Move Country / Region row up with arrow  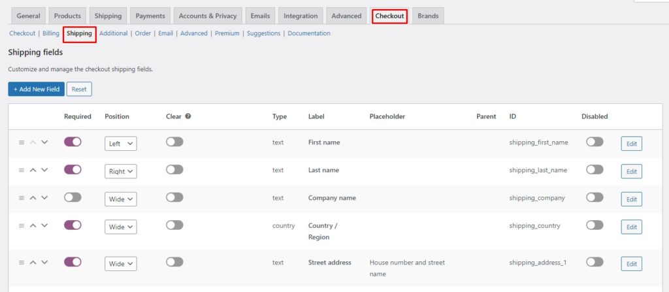point(33,225)
